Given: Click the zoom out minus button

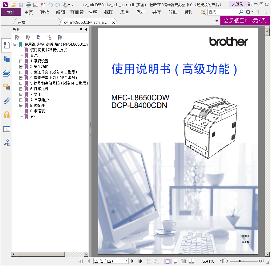Looking at the screenshot, I should [x=225, y=261].
